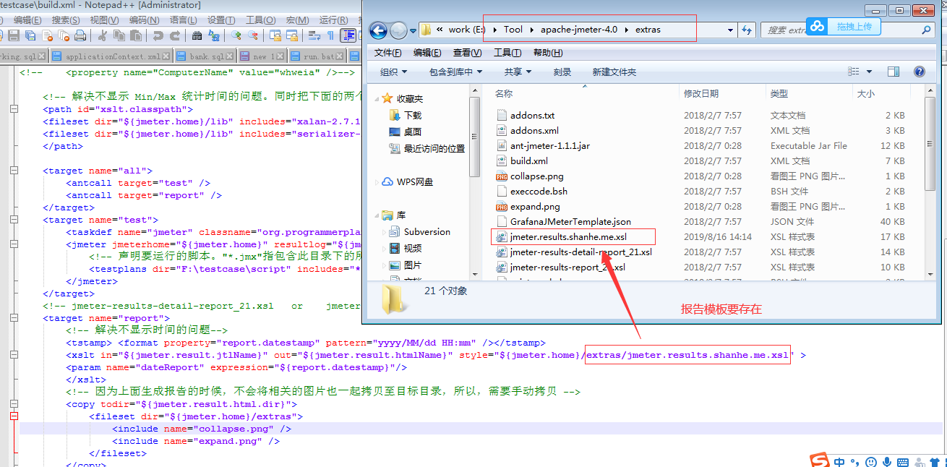The width and height of the screenshot is (947, 467).
Task: Open Explorer recent pages history dropdown
Action: click(413, 30)
